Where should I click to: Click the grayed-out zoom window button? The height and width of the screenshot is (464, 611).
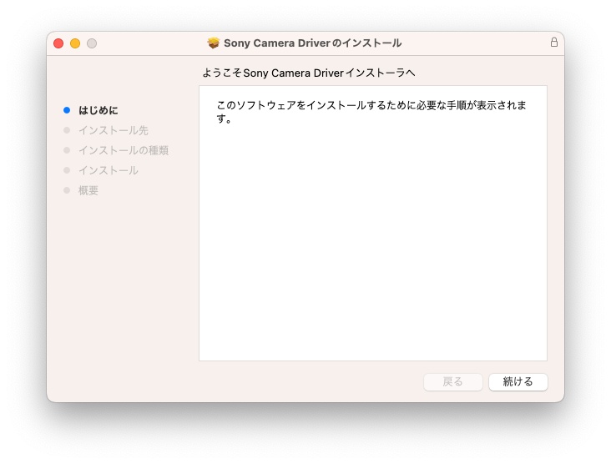tap(92, 43)
